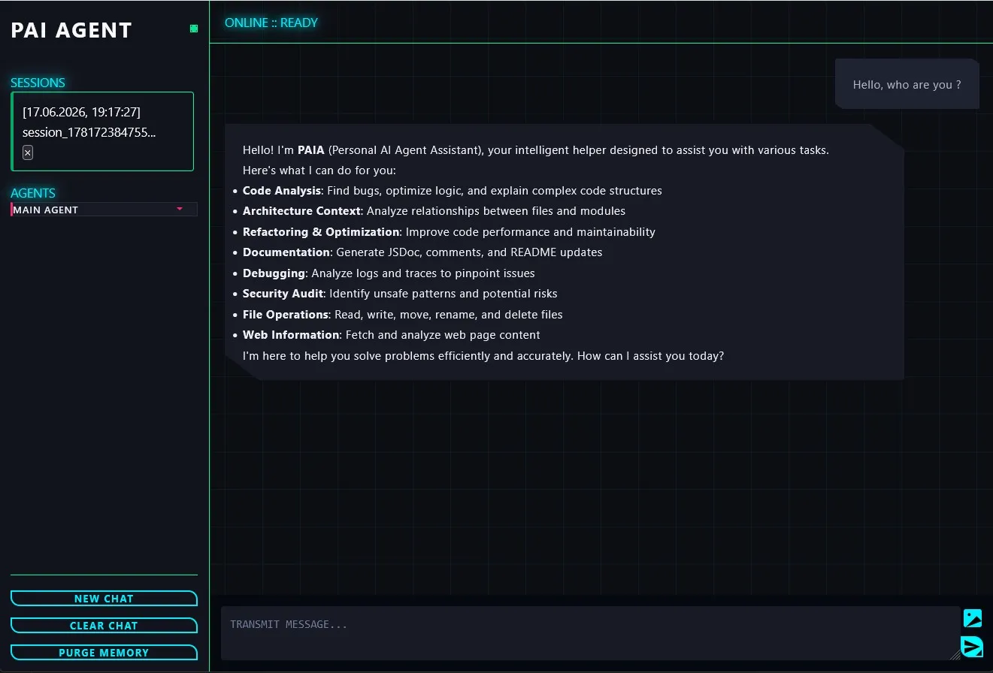
Task: Click the Documentation bullet text
Action: click(x=422, y=252)
